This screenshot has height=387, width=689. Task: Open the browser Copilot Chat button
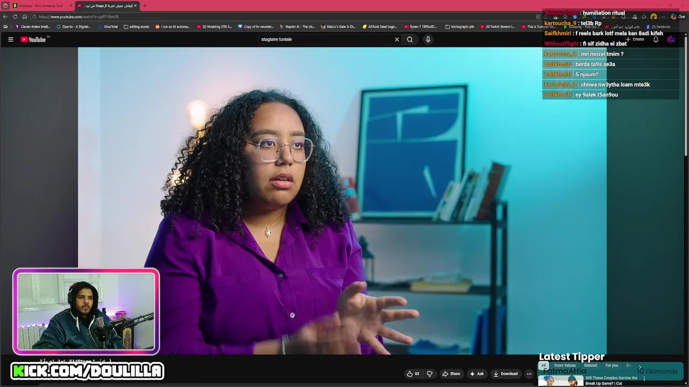coord(677,17)
